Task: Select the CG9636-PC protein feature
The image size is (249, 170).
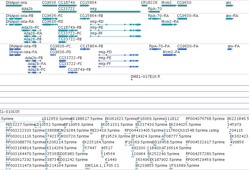Action: 53,49
